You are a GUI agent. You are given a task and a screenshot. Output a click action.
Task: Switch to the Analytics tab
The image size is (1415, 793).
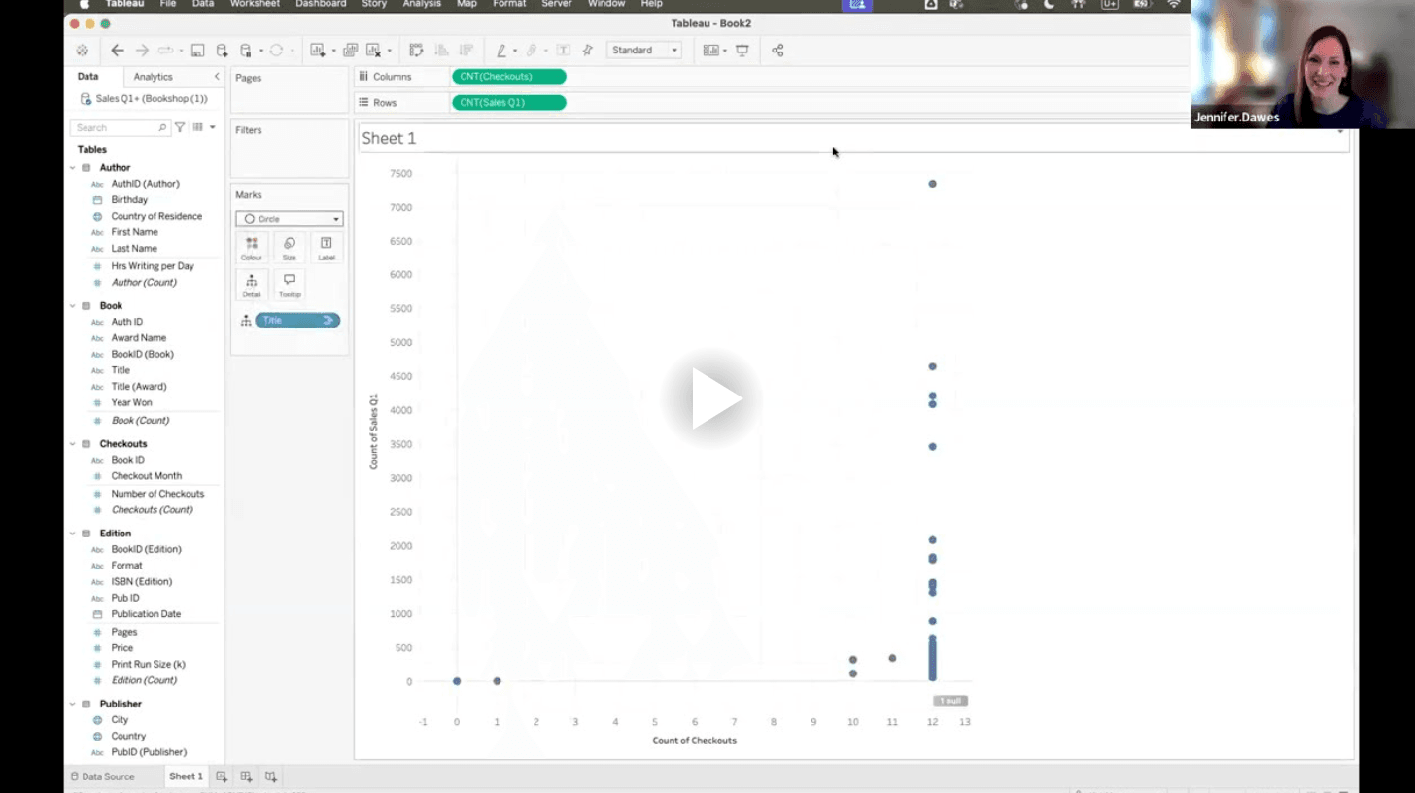[x=153, y=77]
